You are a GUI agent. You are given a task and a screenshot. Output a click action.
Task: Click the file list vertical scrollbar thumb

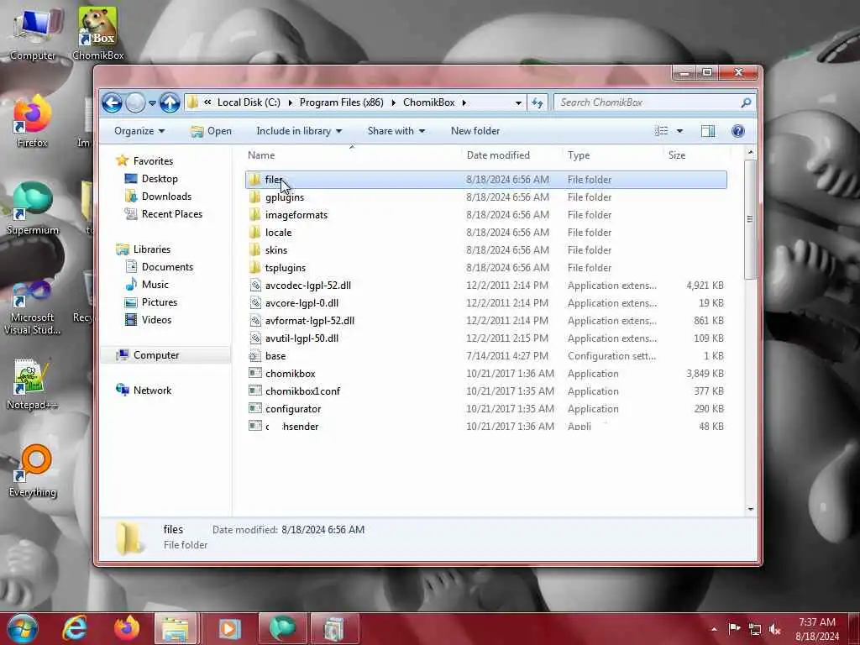[x=750, y=219]
